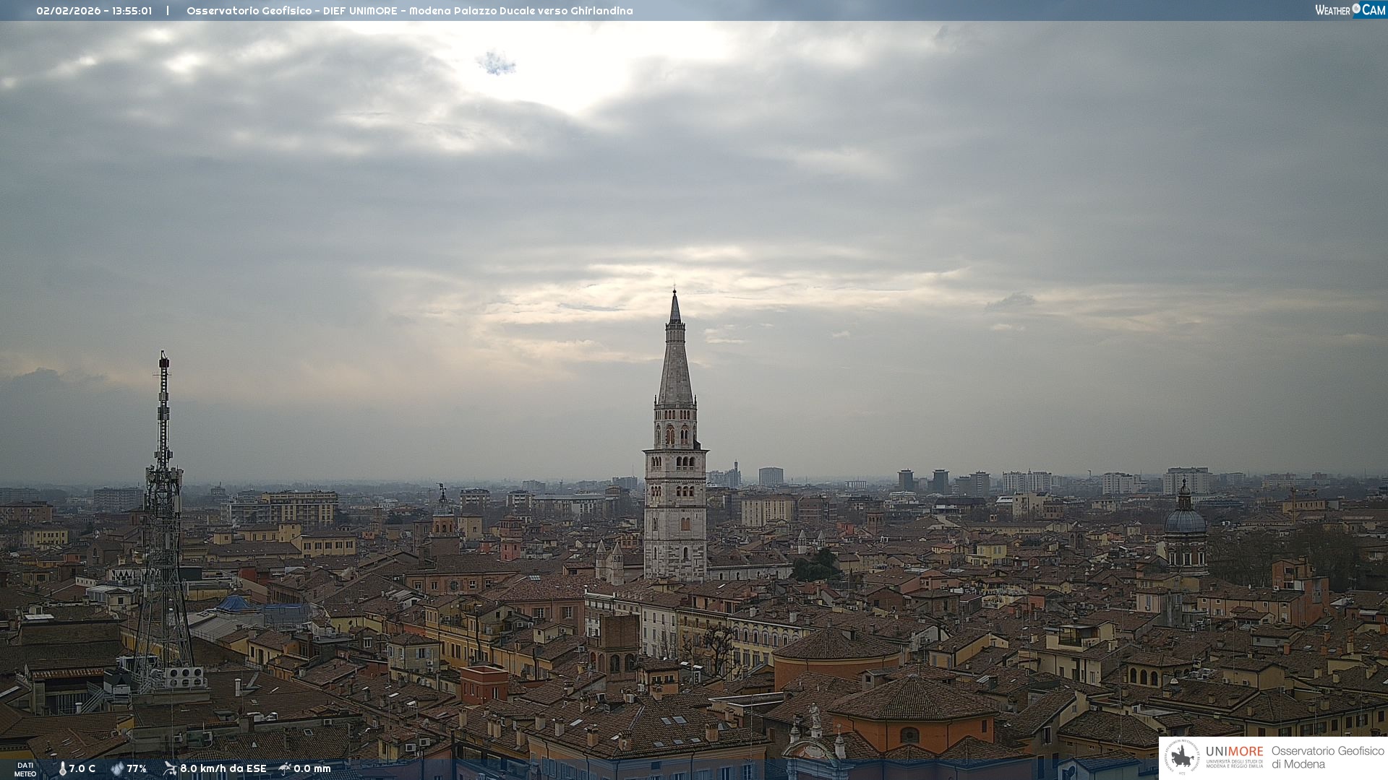Click the 7.0 C temperature reading
The height and width of the screenshot is (780, 1388).
click(82, 768)
